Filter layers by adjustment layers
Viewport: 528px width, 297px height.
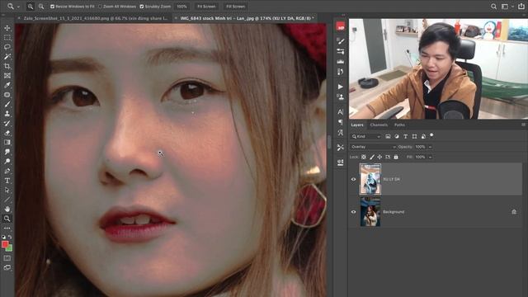(x=397, y=136)
